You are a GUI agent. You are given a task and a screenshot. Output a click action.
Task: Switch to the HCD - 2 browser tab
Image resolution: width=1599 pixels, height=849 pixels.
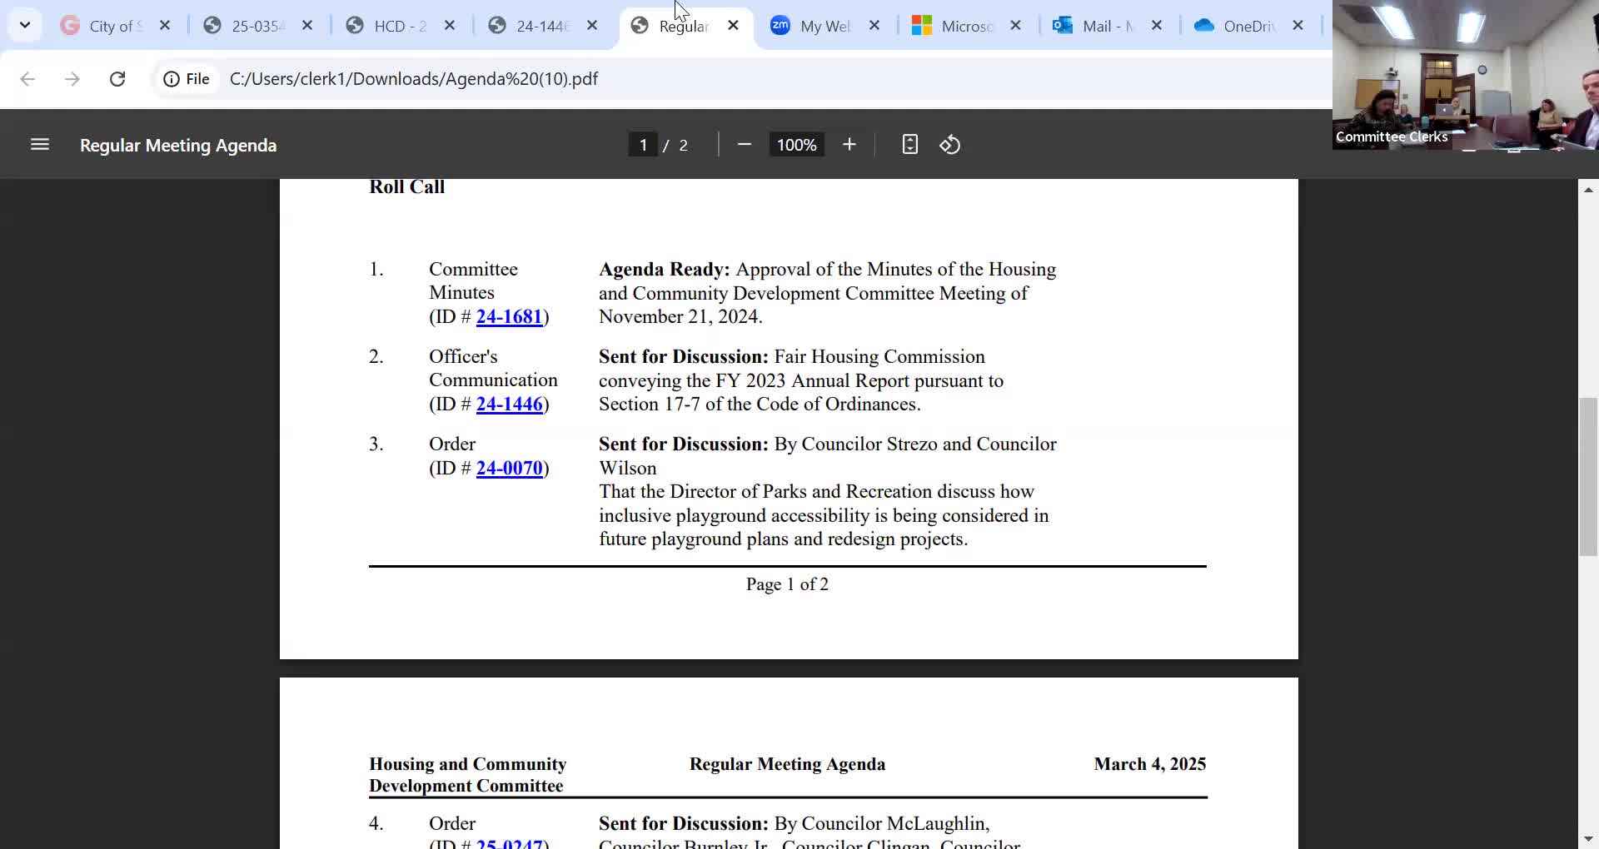[400, 26]
